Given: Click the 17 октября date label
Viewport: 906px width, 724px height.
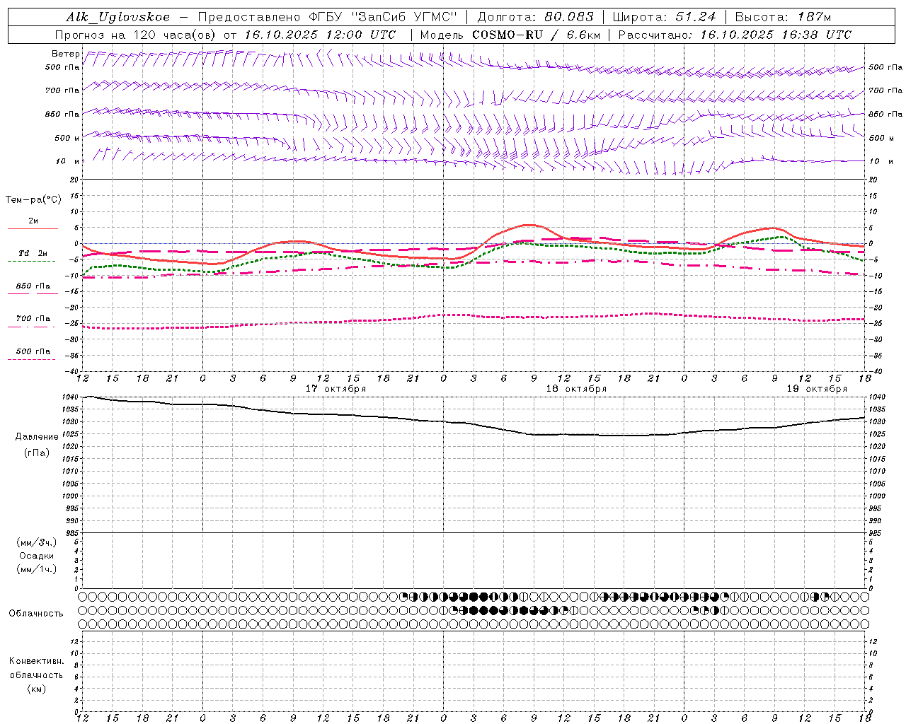Looking at the screenshot, I should pyautogui.click(x=336, y=389).
